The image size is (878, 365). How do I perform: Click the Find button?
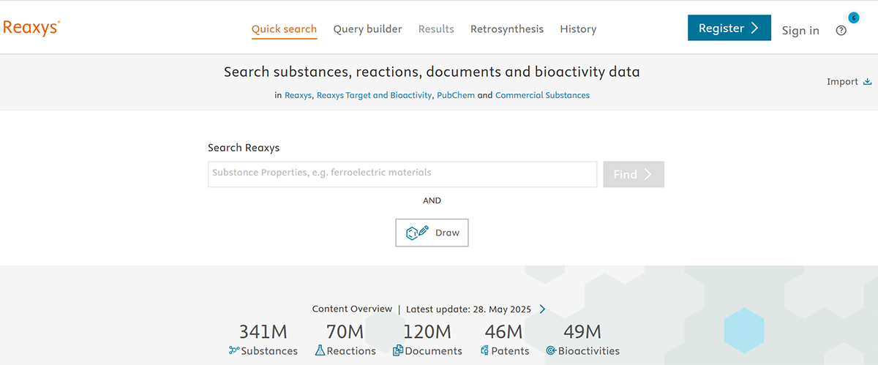(x=634, y=174)
